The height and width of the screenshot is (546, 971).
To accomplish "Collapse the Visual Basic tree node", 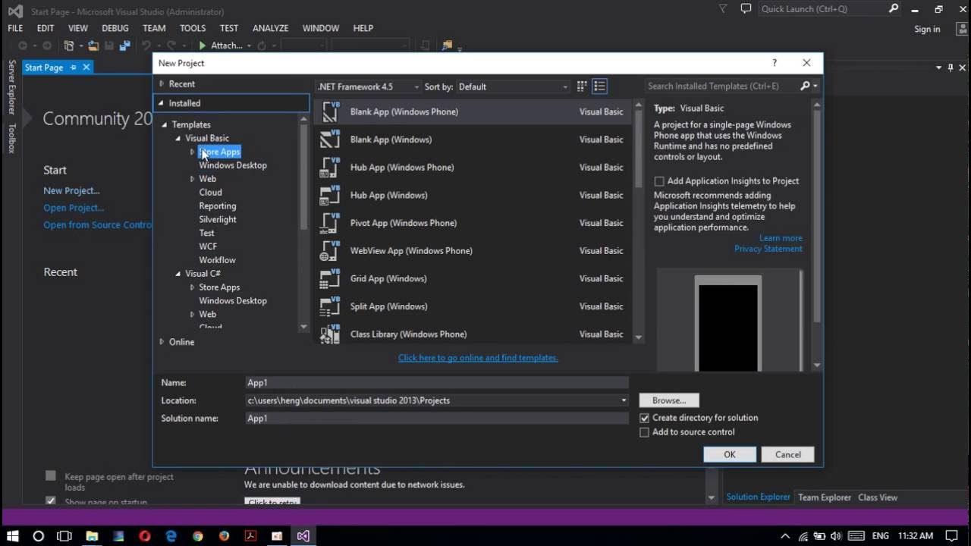I will (x=178, y=139).
